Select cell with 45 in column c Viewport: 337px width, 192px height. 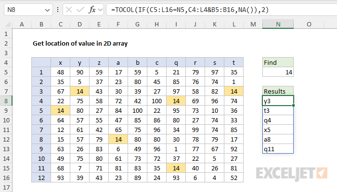[x=156, y=82]
